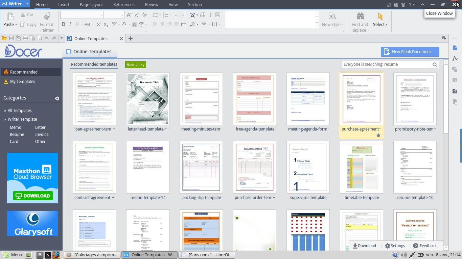Viewport: 462px width, 259px height.
Task: Click the Undo arrow icon
Action: click(47, 38)
